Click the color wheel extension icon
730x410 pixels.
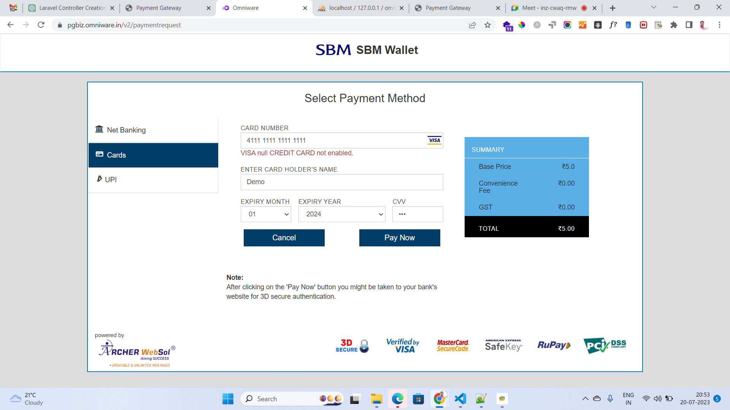click(x=522, y=25)
